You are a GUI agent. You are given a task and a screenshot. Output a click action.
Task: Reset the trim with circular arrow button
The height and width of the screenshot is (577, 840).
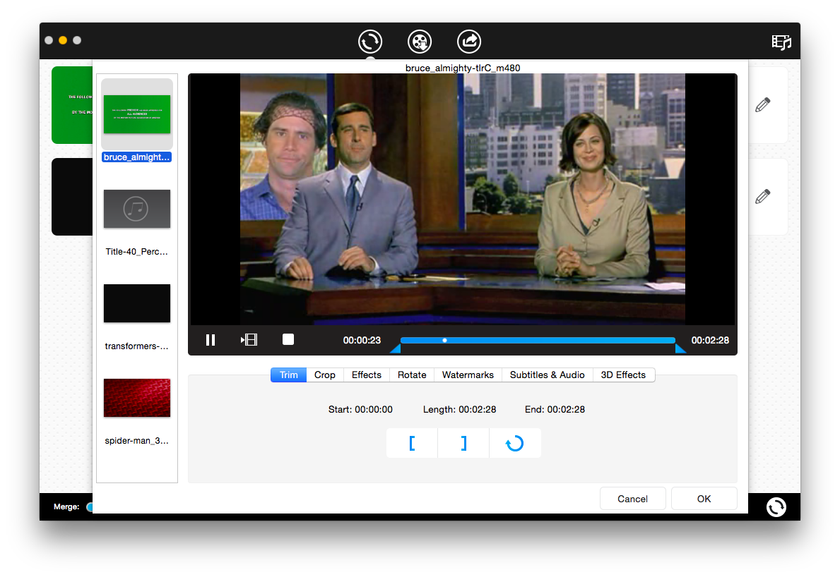515,443
